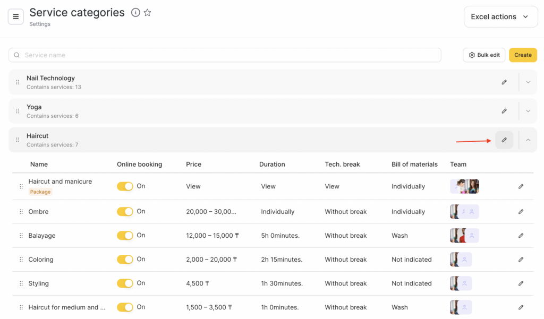Expand the Nail Technology category

click(528, 82)
